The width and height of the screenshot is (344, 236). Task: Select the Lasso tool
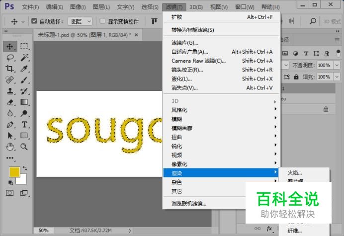(10, 58)
